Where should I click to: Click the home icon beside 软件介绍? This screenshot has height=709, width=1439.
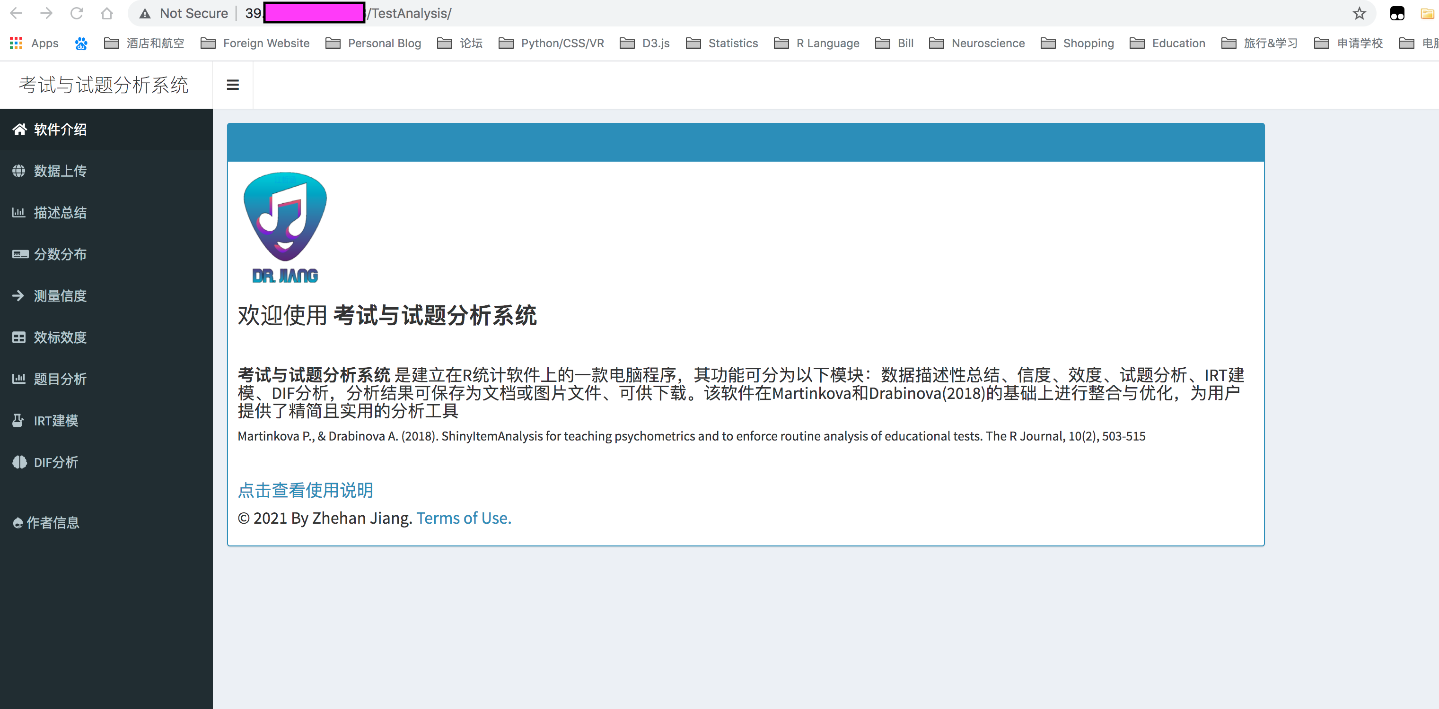(19, 130)
